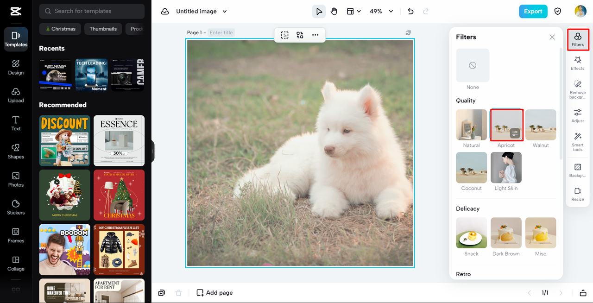The height and width of the screenshot is (303, 593).
Task: Open the Templates sidebar tab
Action: click(16, 39)
